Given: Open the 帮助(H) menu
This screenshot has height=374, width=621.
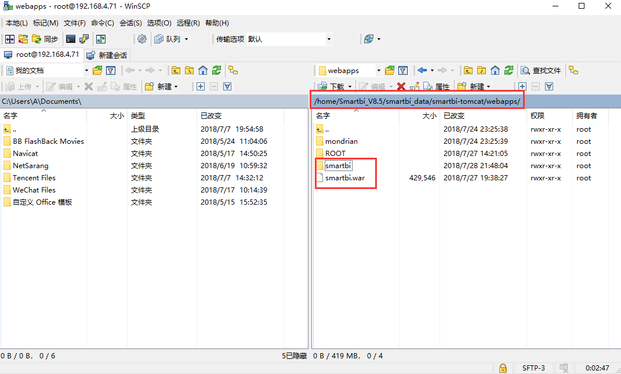Looking at the screenshot, I should (217, 23).
